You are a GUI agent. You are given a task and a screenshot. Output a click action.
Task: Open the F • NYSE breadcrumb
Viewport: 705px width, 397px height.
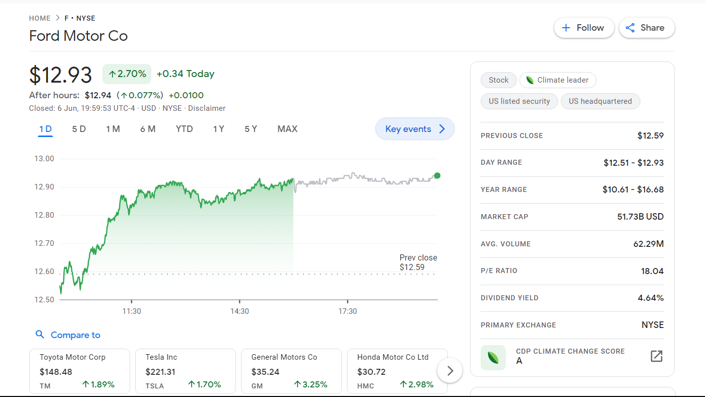pyautogui.click(x=80, y=18)
